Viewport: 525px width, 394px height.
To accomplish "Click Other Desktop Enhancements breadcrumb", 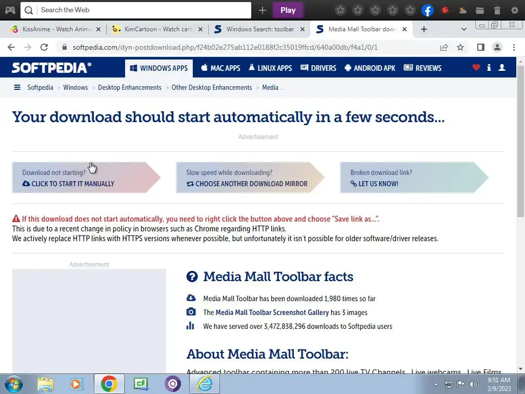I will point(212,87).
